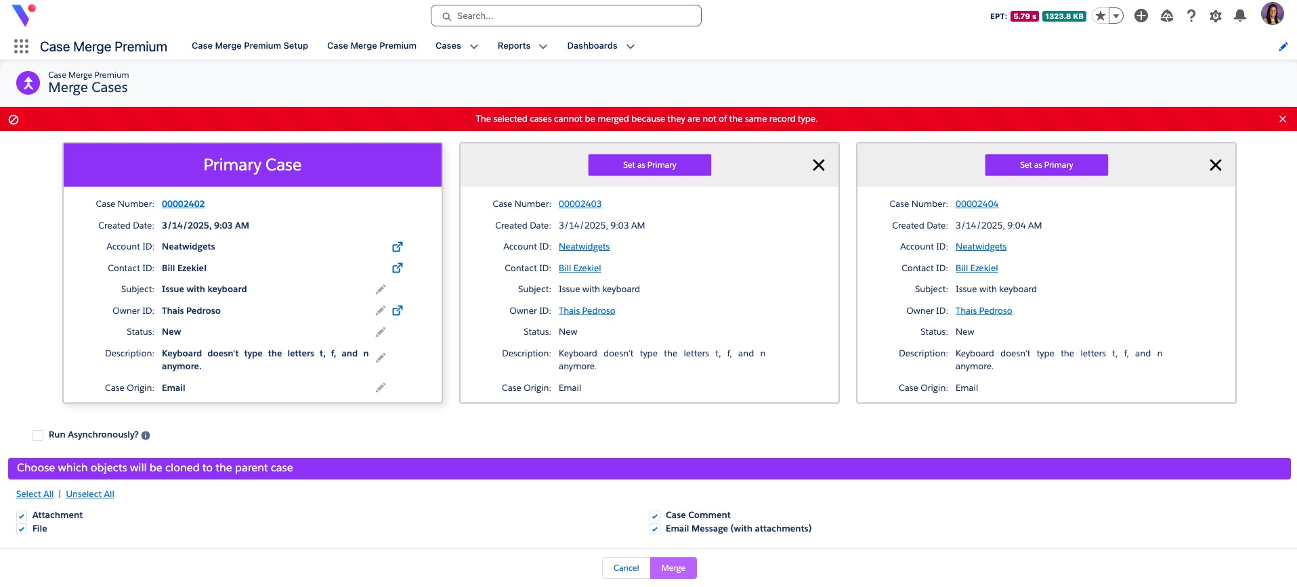Open Case Merge Premium tab
1297x587 pixels.
click(x=372, y=46)
